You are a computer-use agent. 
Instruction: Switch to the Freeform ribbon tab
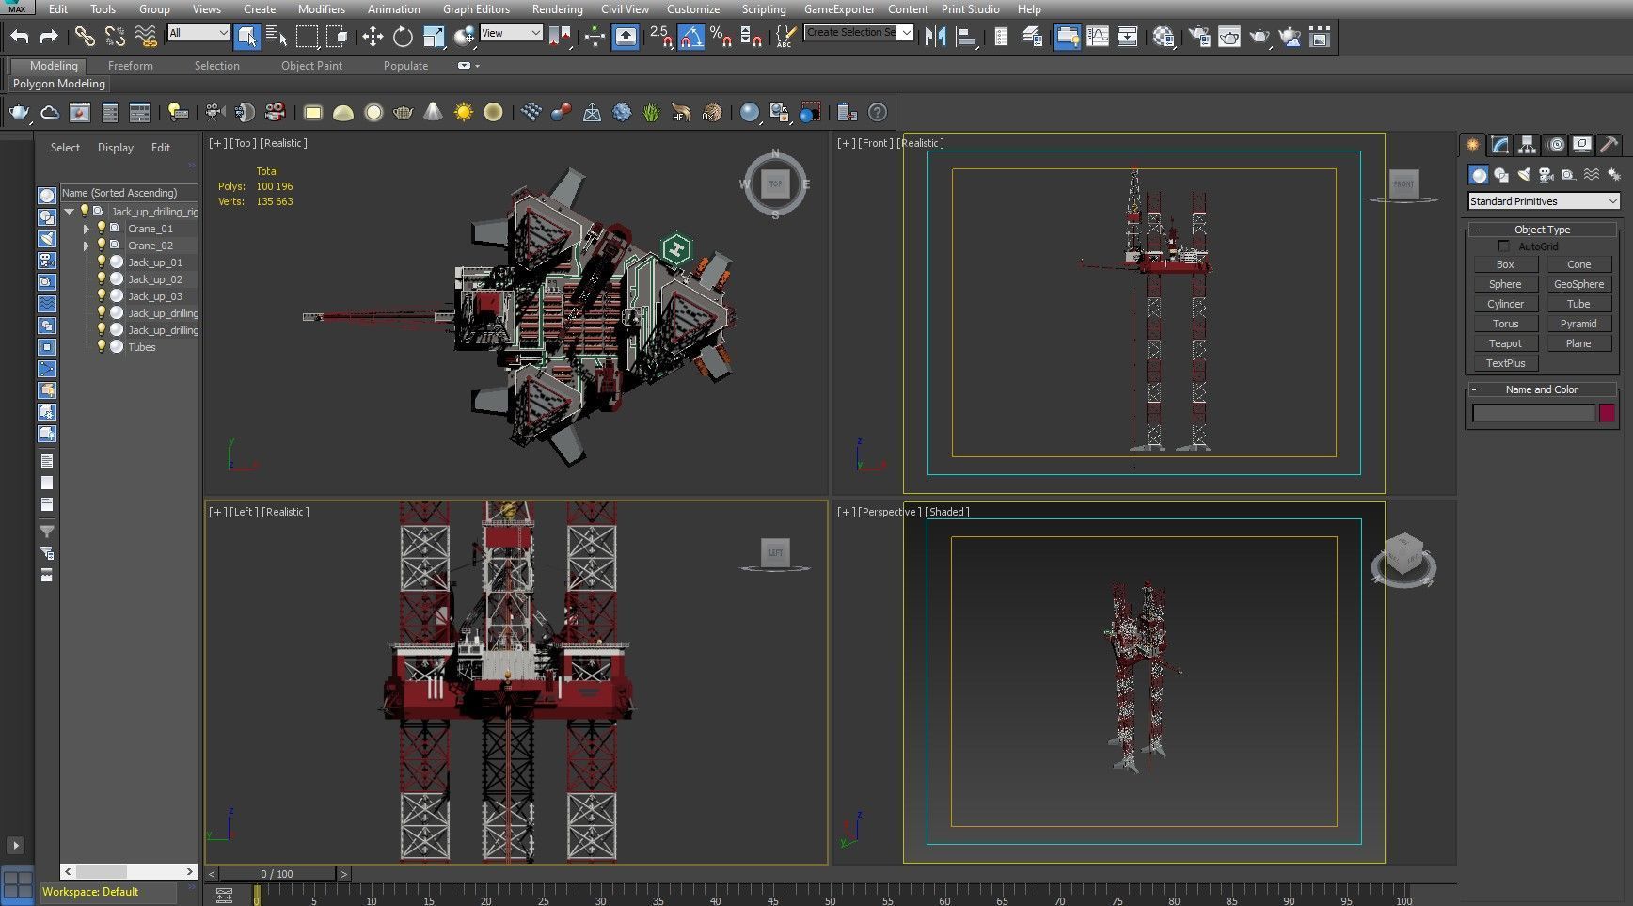pos(131,66)
